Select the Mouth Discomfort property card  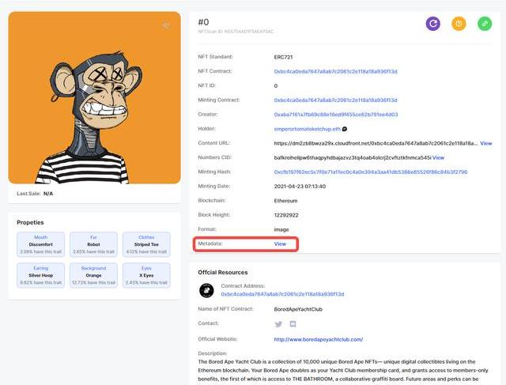coord(40,244)
